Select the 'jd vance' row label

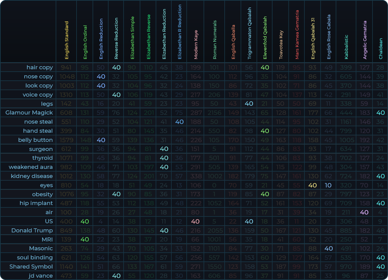(40, 276)
